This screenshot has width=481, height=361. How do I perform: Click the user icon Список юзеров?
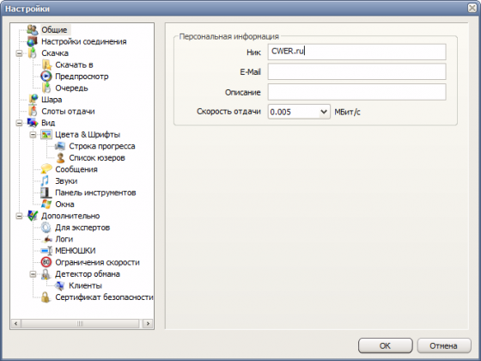coord(60,158)
